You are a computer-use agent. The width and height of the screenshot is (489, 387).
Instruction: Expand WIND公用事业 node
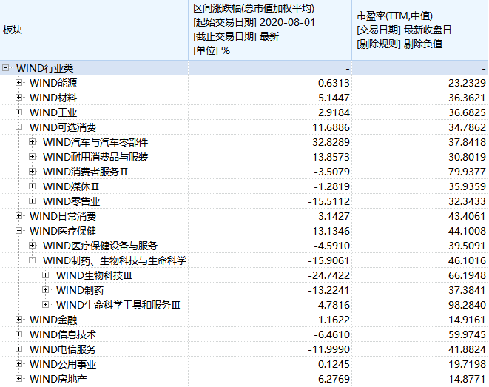pos(18,364)
